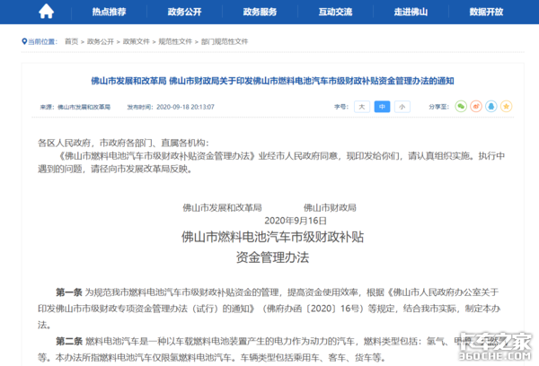Open the 政务公开 navigation menu
The image size is (539, 366).
coord(184,13)
